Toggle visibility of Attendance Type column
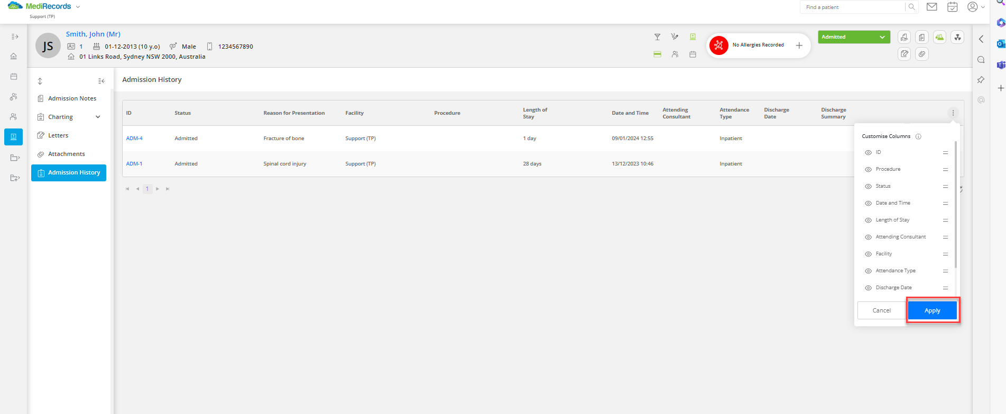 [868, 271]
